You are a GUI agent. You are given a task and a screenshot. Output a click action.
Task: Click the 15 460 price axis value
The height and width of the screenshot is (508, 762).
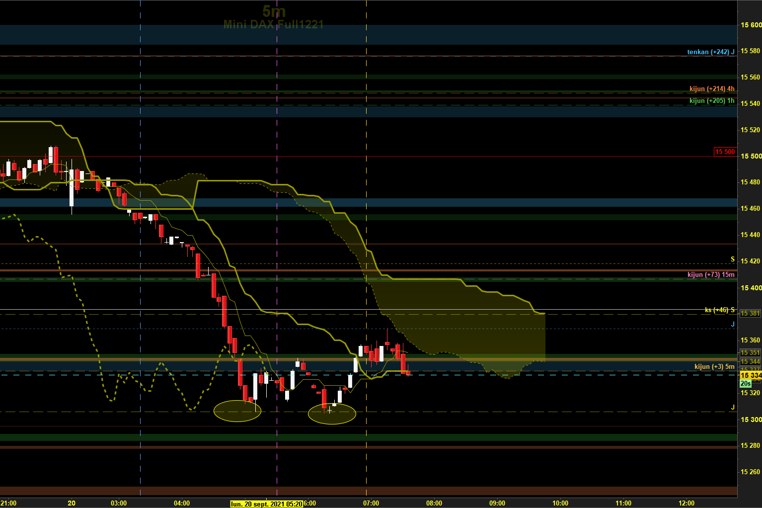click(751, 208)
